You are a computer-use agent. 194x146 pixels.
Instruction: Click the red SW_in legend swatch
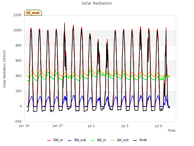49,140
